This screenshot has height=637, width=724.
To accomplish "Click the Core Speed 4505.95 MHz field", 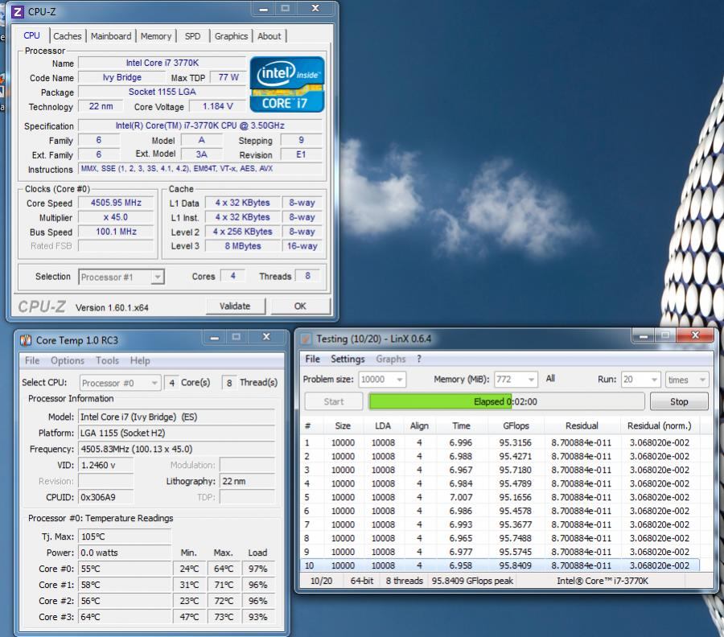I will [x=116, y=203].
